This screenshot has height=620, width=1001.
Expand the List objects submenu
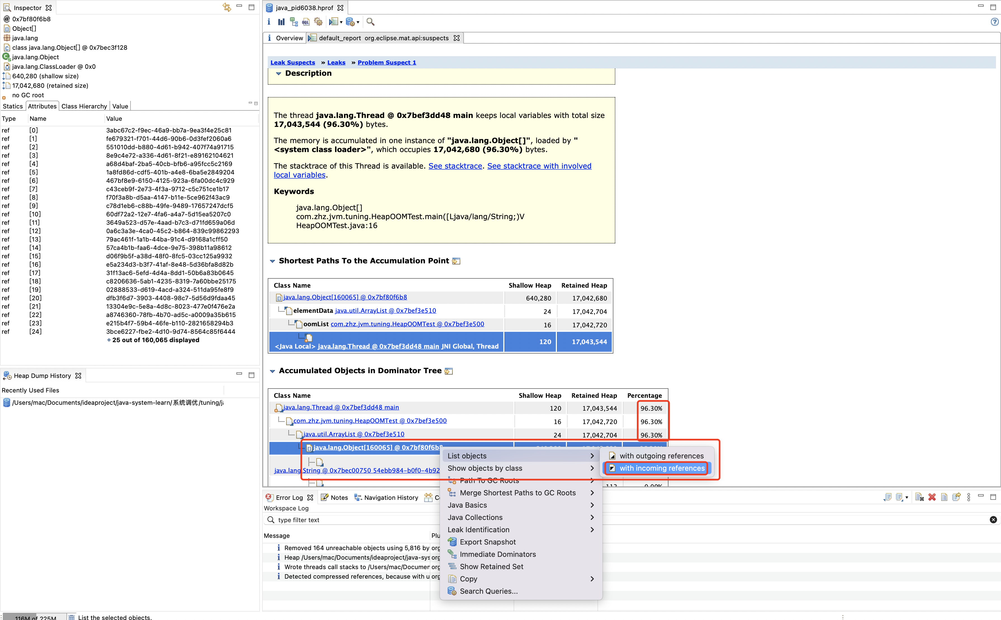click(521, 456)
